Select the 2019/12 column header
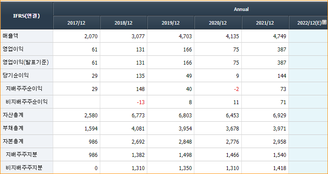This screenshot has width=328, height=174. pyautogui.click(x=171, y=22)
